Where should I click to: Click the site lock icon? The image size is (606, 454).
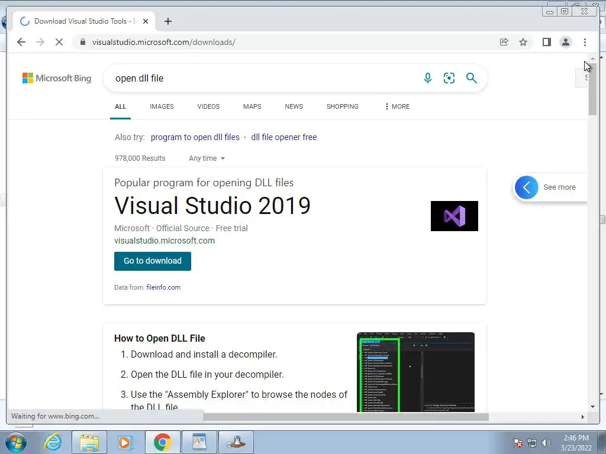83,42
